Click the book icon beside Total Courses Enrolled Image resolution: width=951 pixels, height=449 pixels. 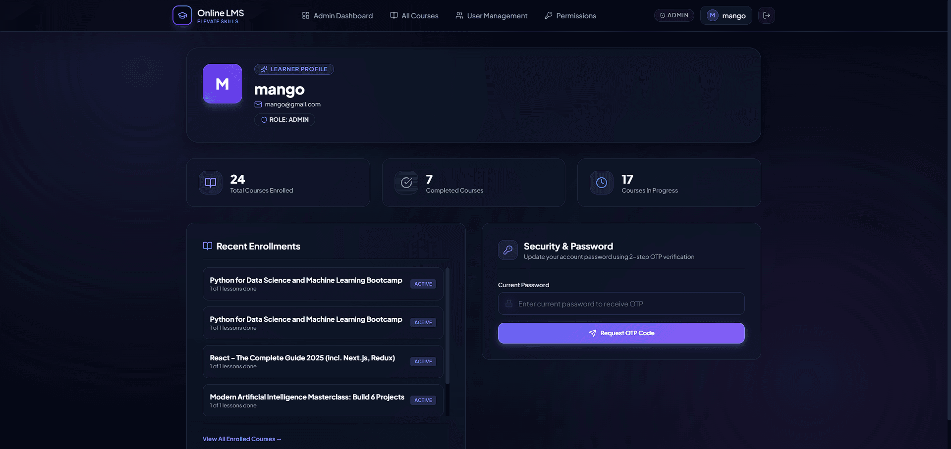(x=211, y=183)
